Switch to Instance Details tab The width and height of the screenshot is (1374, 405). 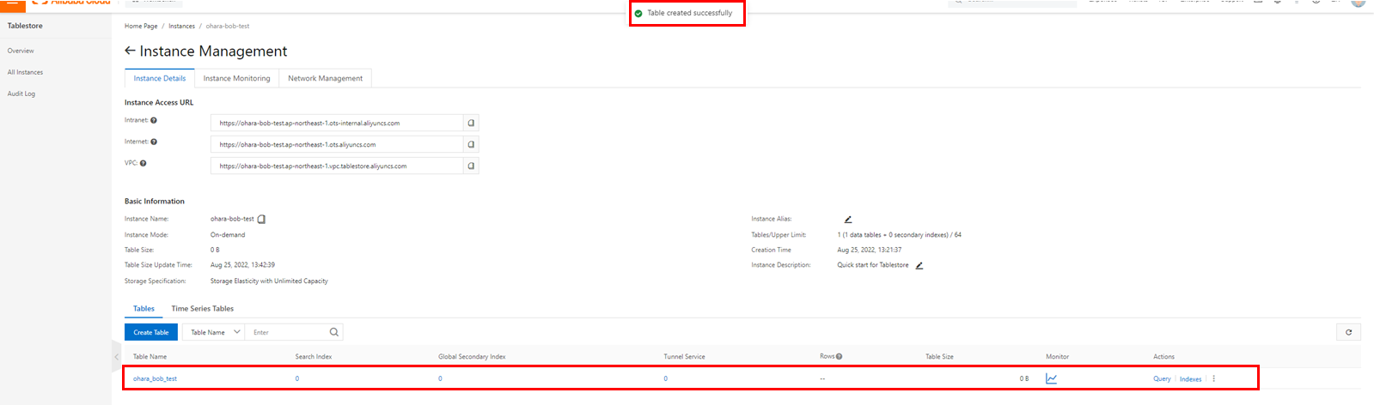tap(160, 78)
